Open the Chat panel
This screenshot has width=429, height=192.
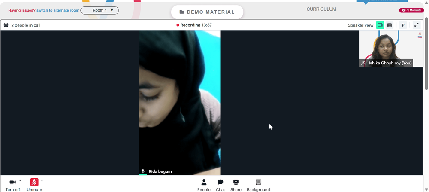(220, 186)
